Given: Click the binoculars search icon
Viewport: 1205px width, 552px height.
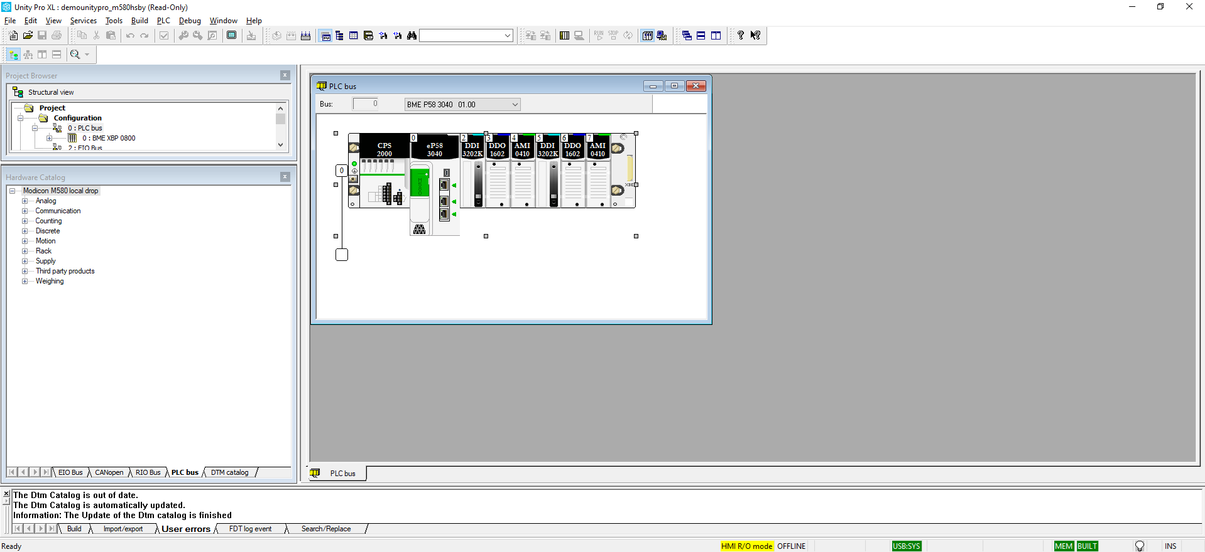Looking at the screenshot, I should pos(412,36).
